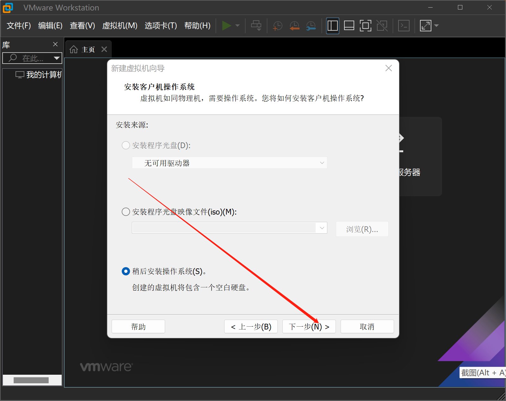Select the 安装程序光盘(D) radio button
506x401 pixels.
pyautogui.click(x=126, y=145)
